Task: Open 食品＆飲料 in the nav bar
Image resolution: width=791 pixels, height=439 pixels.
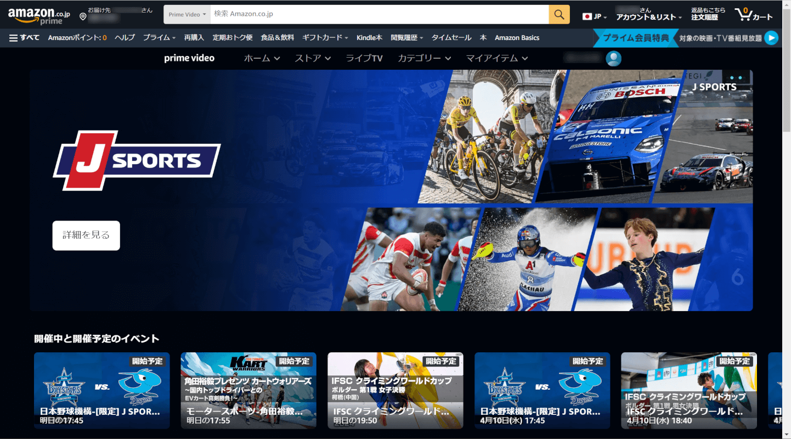Action: click(x=277, y=38)
